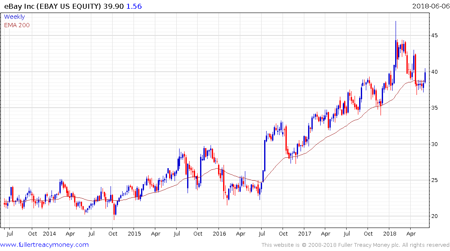Viewport: 450px width, 251px height.
Task: Click the 2014 year axis label
Action: tap(49, 233)
